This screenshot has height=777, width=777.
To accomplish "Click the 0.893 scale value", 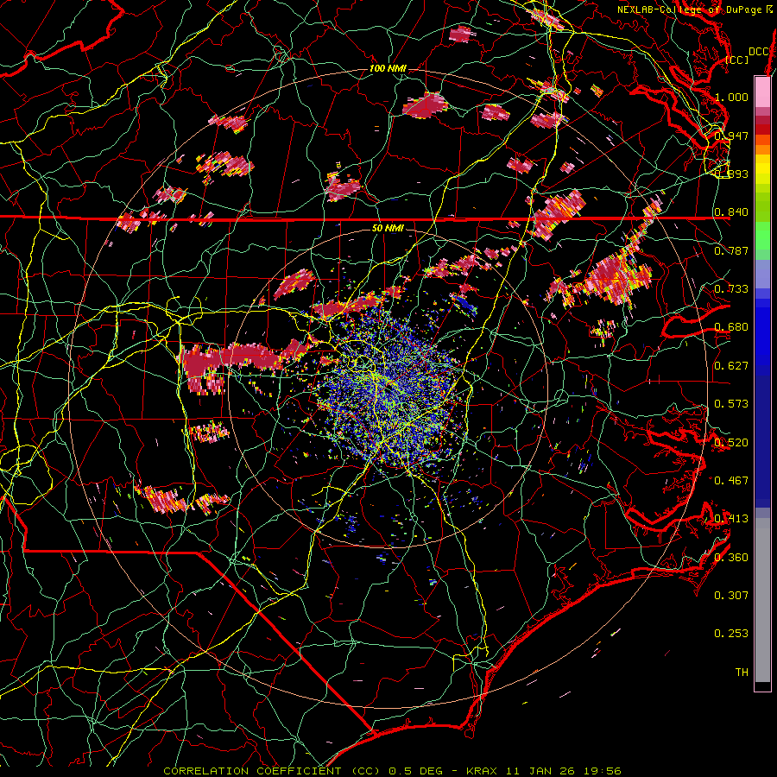I will [731, 174].
